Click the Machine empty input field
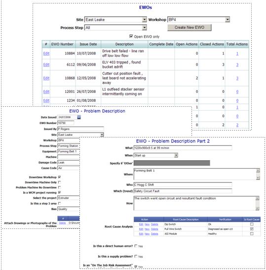The width and height of the screenshot is (266, 270). pos(69,157)
